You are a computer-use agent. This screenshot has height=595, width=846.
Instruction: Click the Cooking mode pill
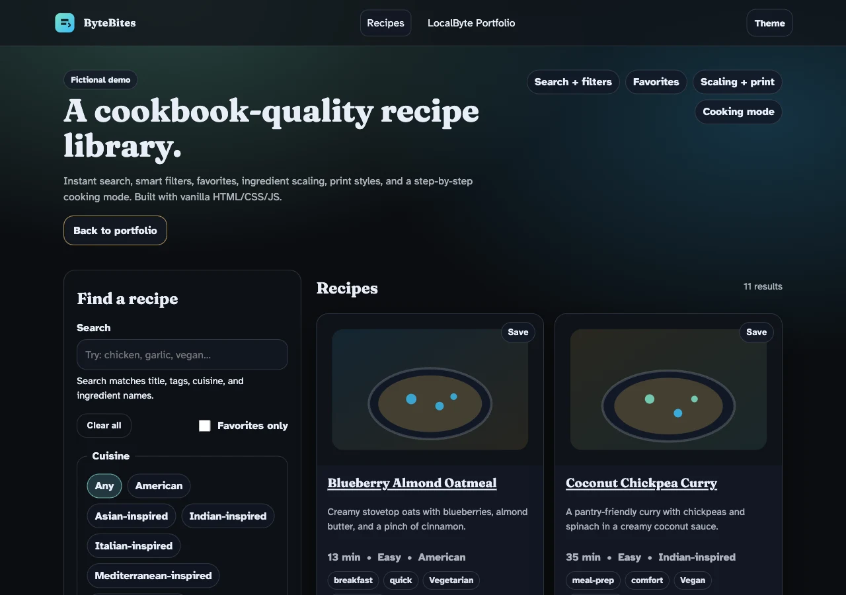coord(738,112)
